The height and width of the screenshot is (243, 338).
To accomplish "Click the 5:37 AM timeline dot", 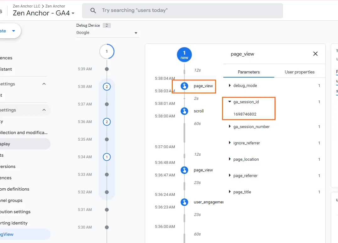I will coord(107,104).
